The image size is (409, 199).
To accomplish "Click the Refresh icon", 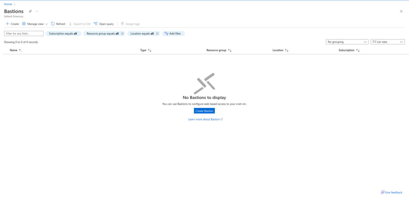I will (53, 24).
